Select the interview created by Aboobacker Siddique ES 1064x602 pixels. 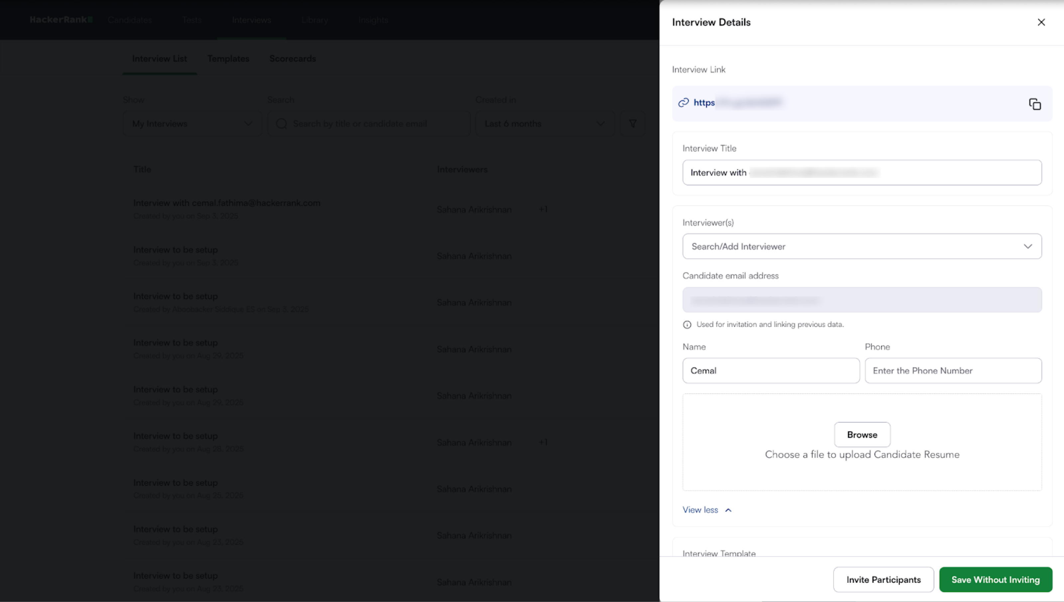(176, 296)
